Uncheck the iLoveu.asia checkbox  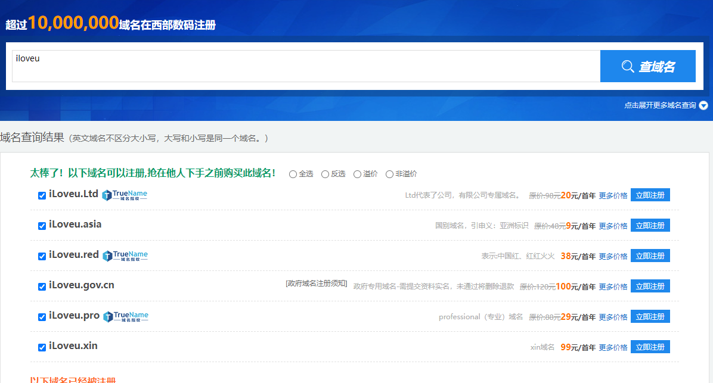pos(42,226)
